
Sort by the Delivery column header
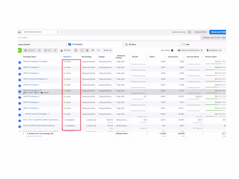(67, 57)
